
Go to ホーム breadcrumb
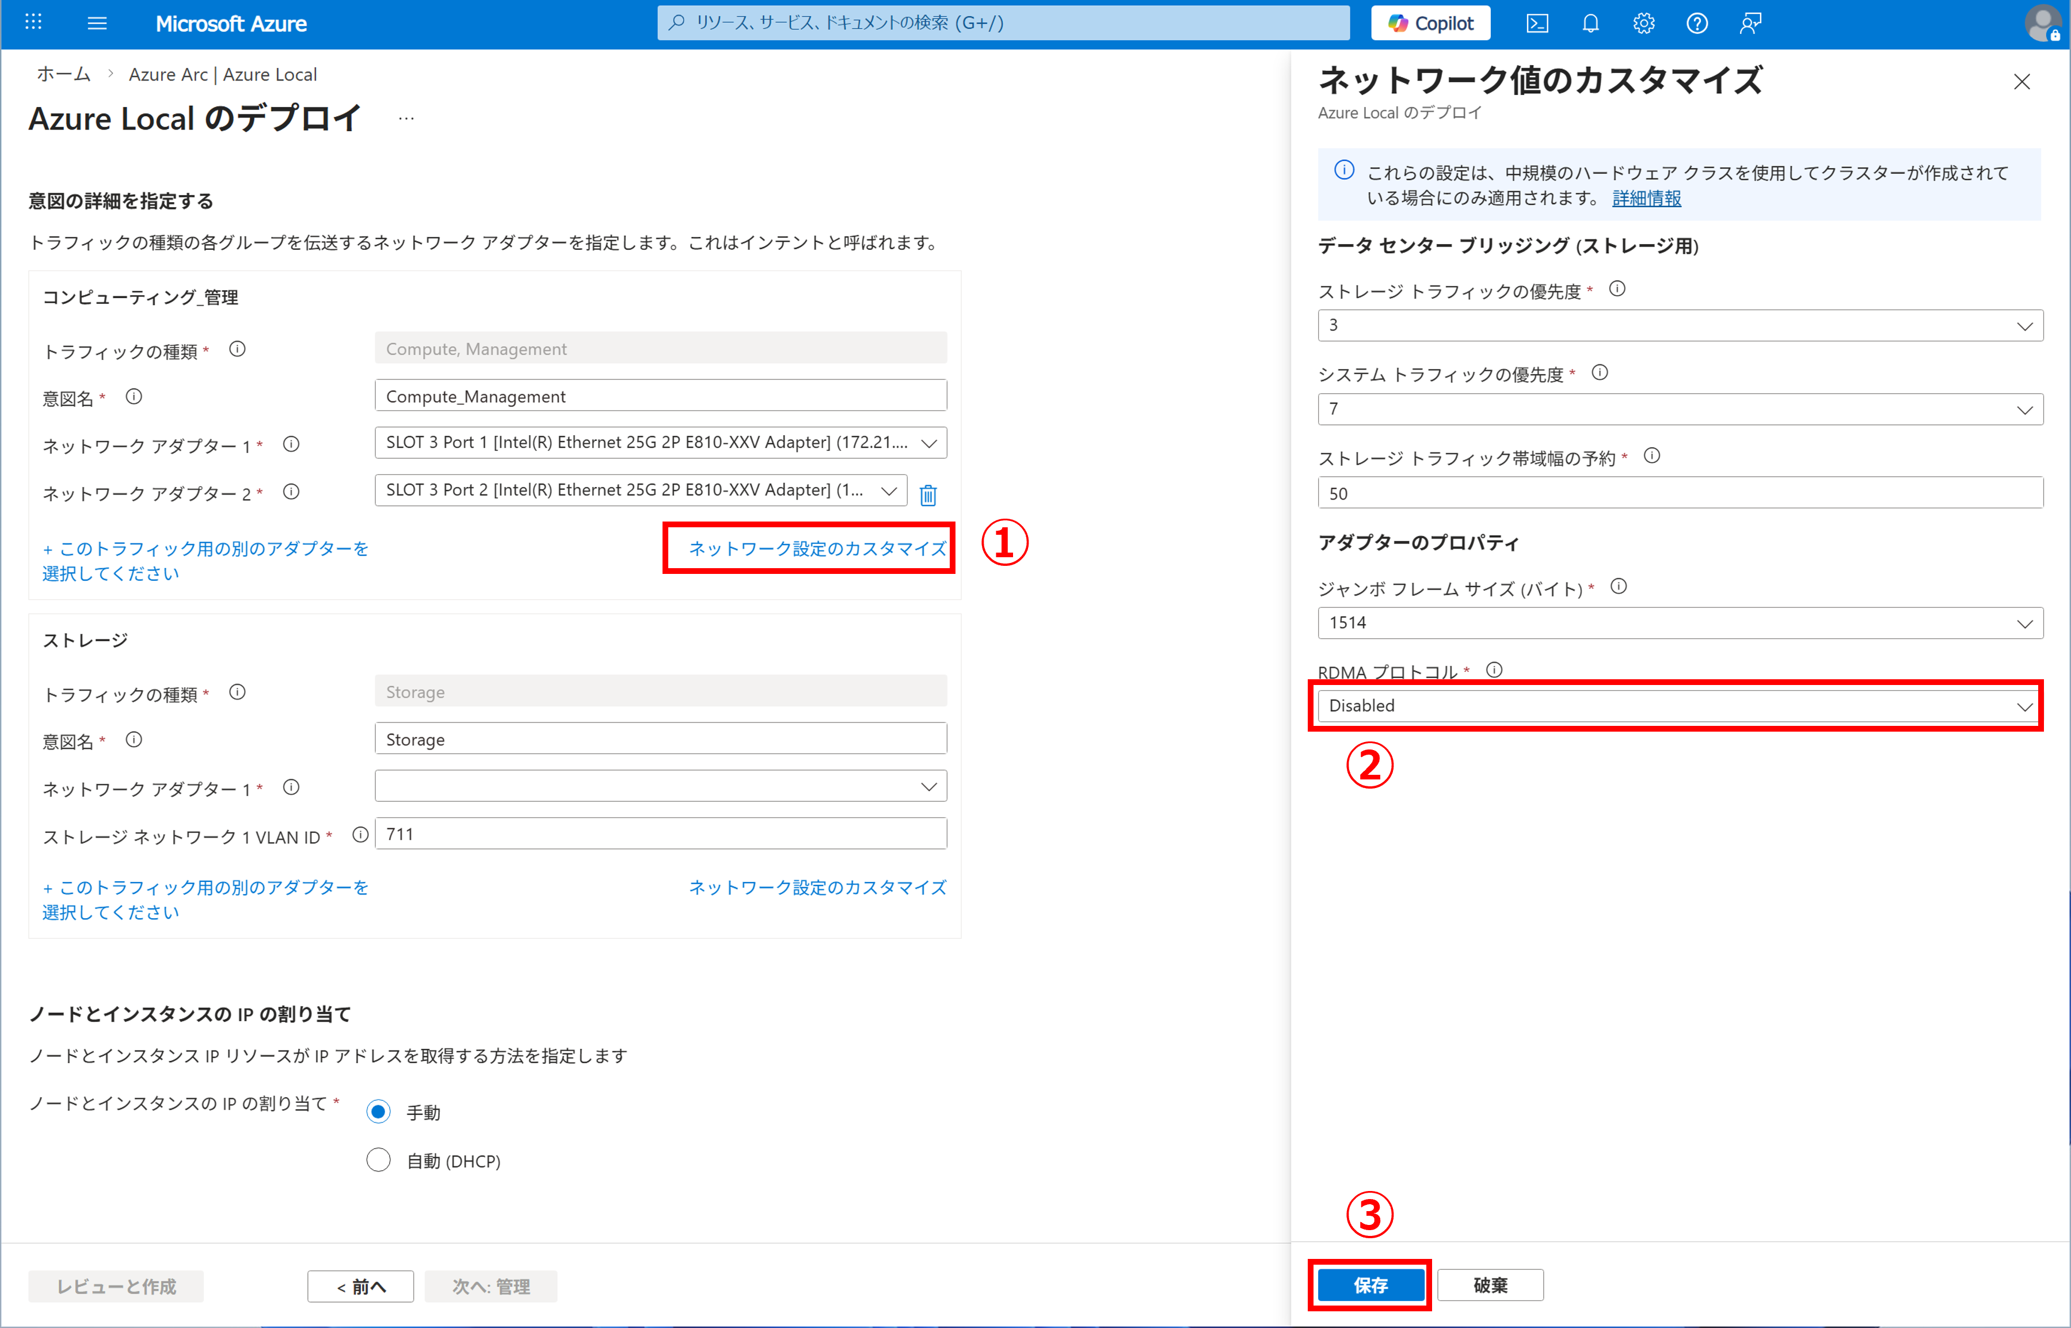click(63, 74)
